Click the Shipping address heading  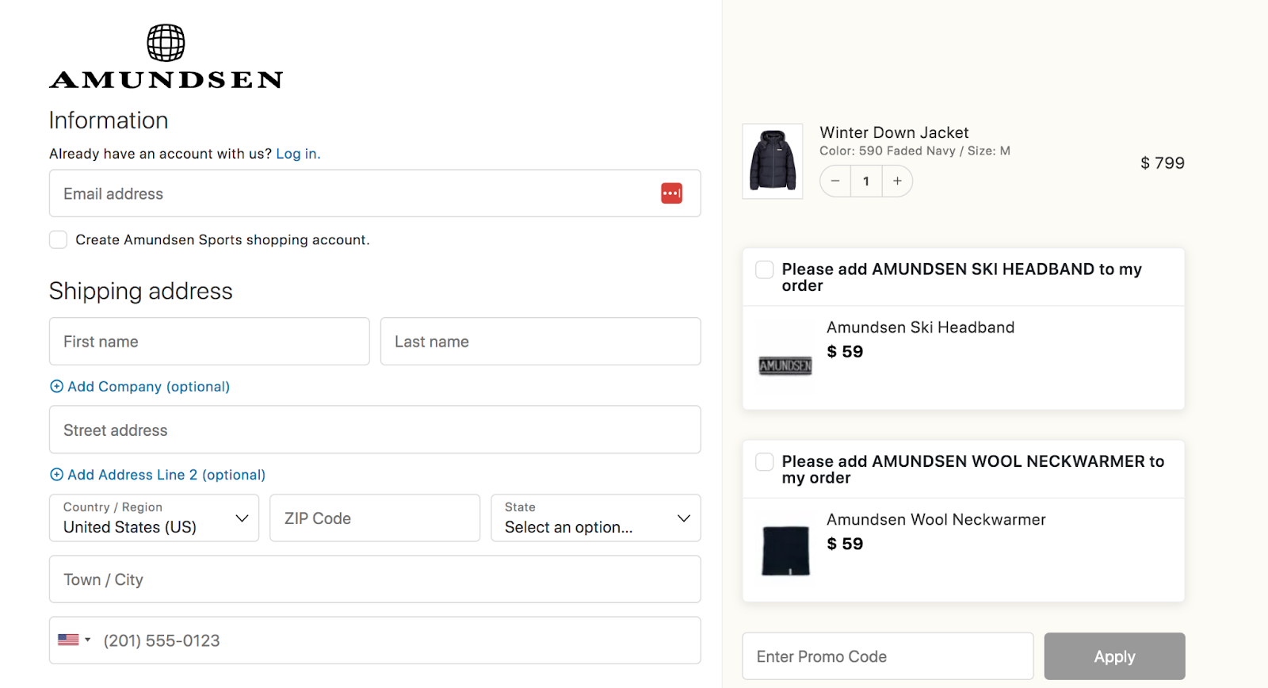tap(141, 291)
